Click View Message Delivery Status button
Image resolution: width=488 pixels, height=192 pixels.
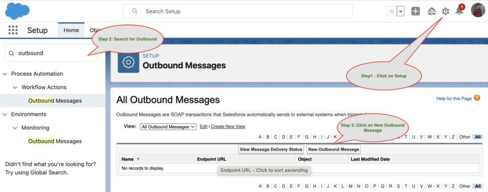coord(271,150)
